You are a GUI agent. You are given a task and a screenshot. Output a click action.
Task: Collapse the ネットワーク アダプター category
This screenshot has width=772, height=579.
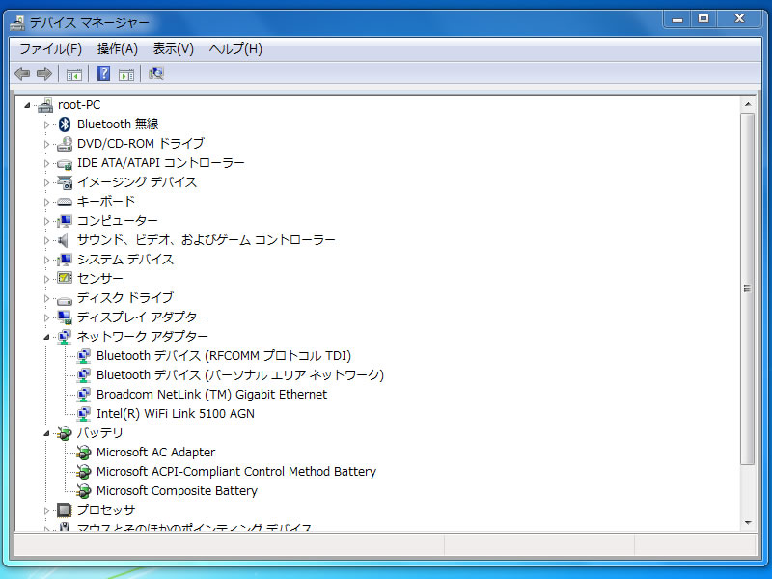[x=46, y=337]
